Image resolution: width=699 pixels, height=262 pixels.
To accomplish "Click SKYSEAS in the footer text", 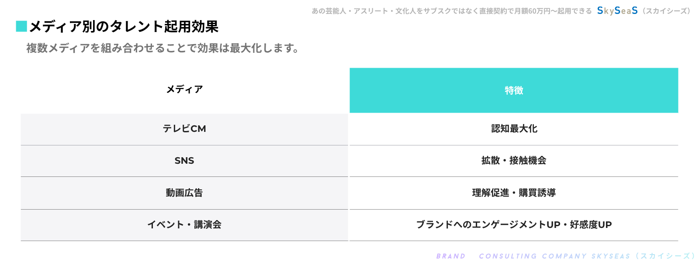I will pos(611,256).
